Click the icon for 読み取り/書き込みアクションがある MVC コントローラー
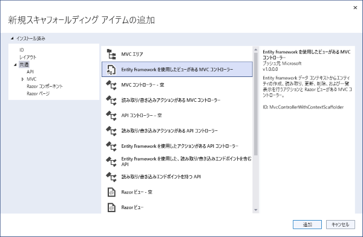 (x=111, y=100)
